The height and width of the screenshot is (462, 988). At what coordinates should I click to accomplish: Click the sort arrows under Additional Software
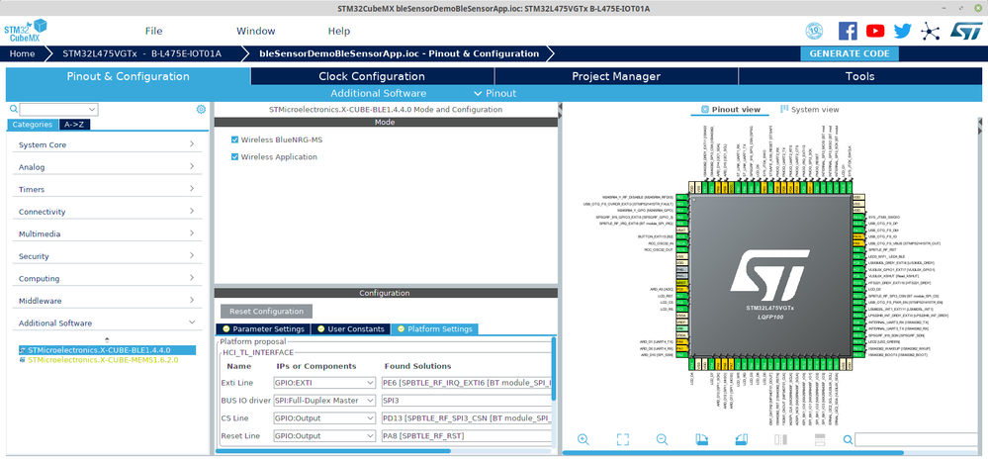[107, 339]
